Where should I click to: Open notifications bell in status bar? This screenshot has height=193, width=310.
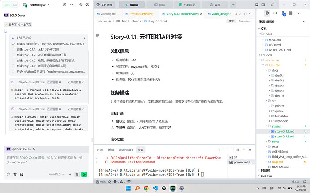pos(305,182)
